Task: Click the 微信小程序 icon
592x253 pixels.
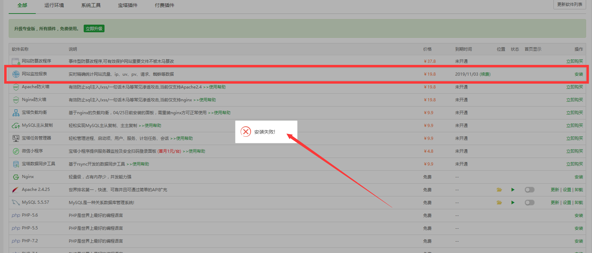Action: click(x=16, y=151)
